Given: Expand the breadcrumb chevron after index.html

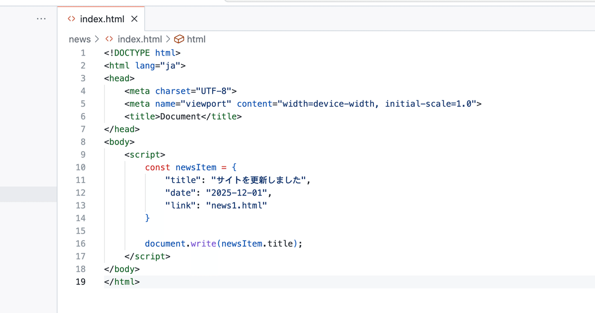Looking at the screenshot, I should tap(168, 39).
